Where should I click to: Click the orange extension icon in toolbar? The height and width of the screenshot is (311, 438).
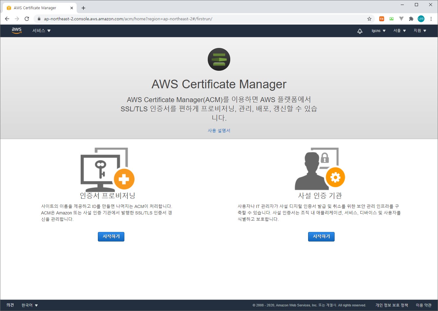382,19
